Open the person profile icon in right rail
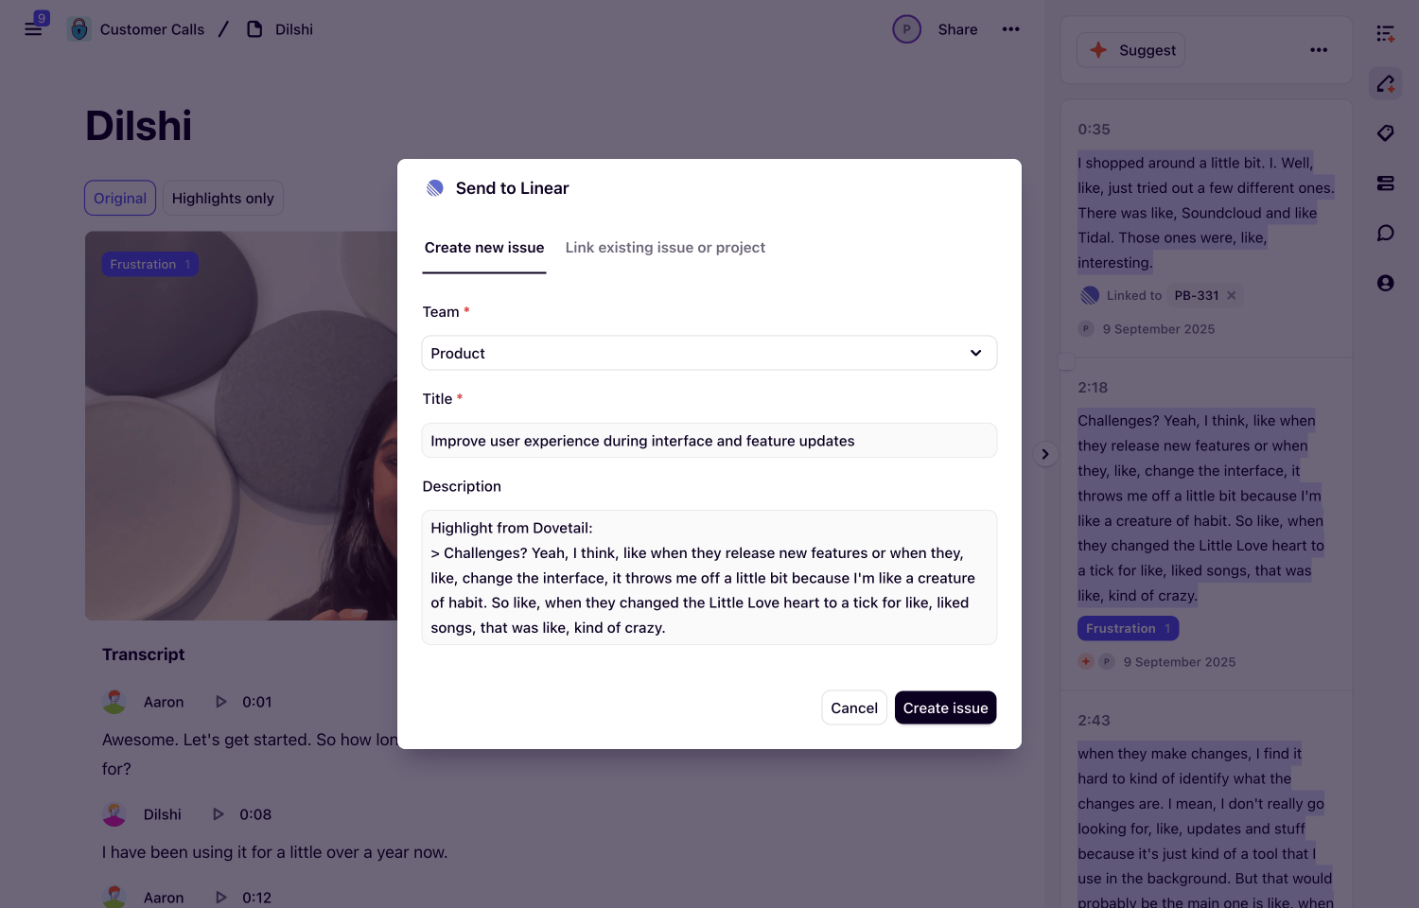This screenshot has height=908, width=1419. (x=1385, y=283)
